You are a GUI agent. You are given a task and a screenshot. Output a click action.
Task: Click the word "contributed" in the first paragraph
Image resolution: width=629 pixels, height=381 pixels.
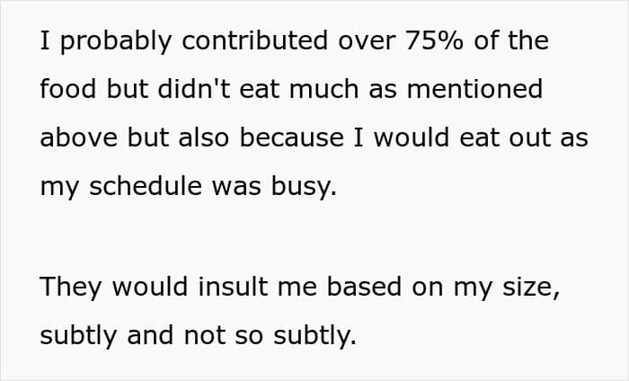[255, 40]
